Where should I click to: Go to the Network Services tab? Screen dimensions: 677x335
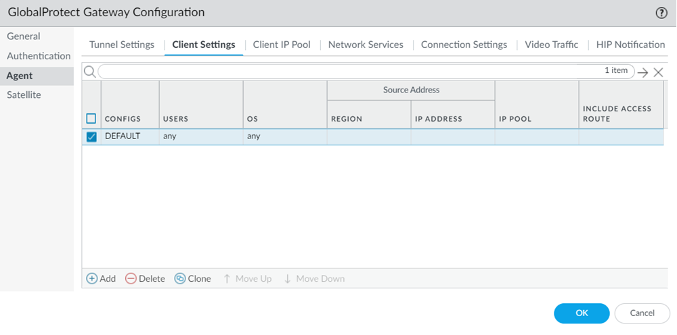pos(366,45)
